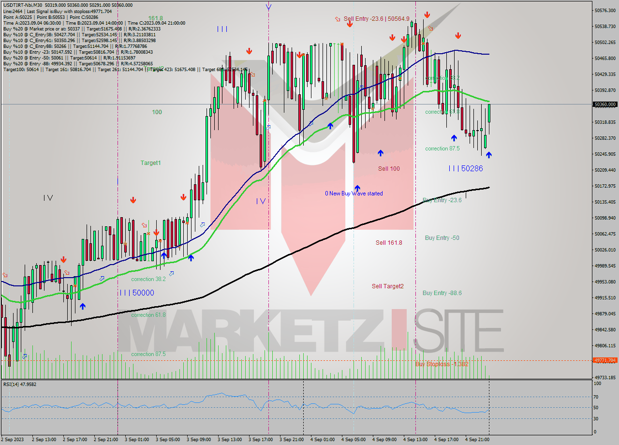This screenshot has width=619, height=445.
Task: Select 'Buy %20 @ Entry -88' line
Action: 78,64
